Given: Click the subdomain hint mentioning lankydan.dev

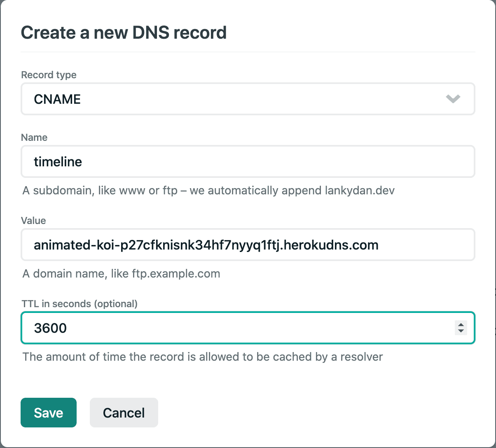Looking at the screenshot, I should point(208,191).
